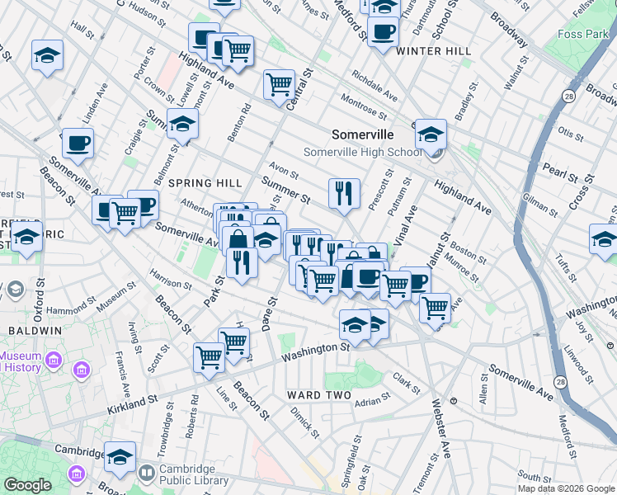Select the cafe marker near Linden Ave
Screen dimensions: 617x495
coord(78,145)
